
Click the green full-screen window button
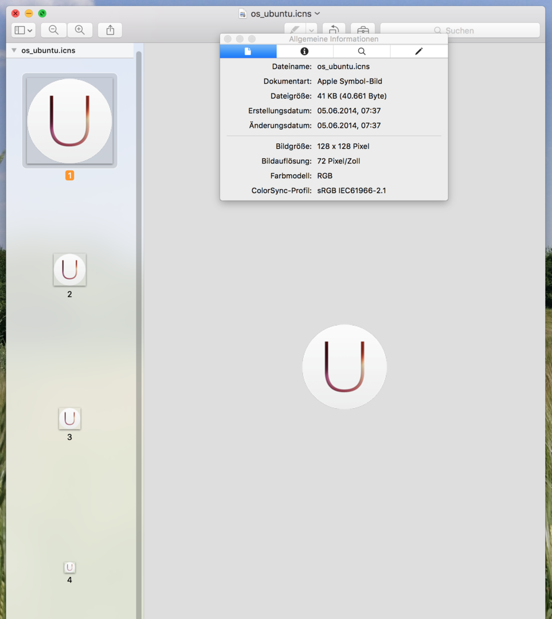[42, 13]
